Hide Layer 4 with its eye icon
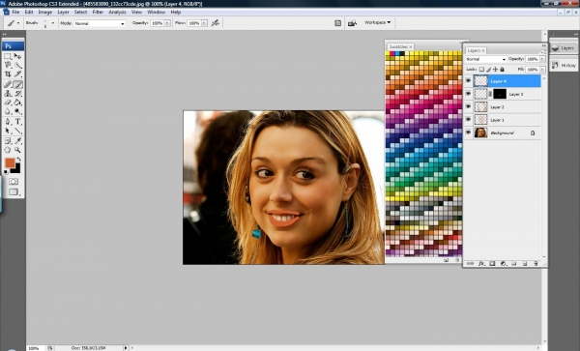The height and width of the screenshot is (351, 580). [468, 81]
